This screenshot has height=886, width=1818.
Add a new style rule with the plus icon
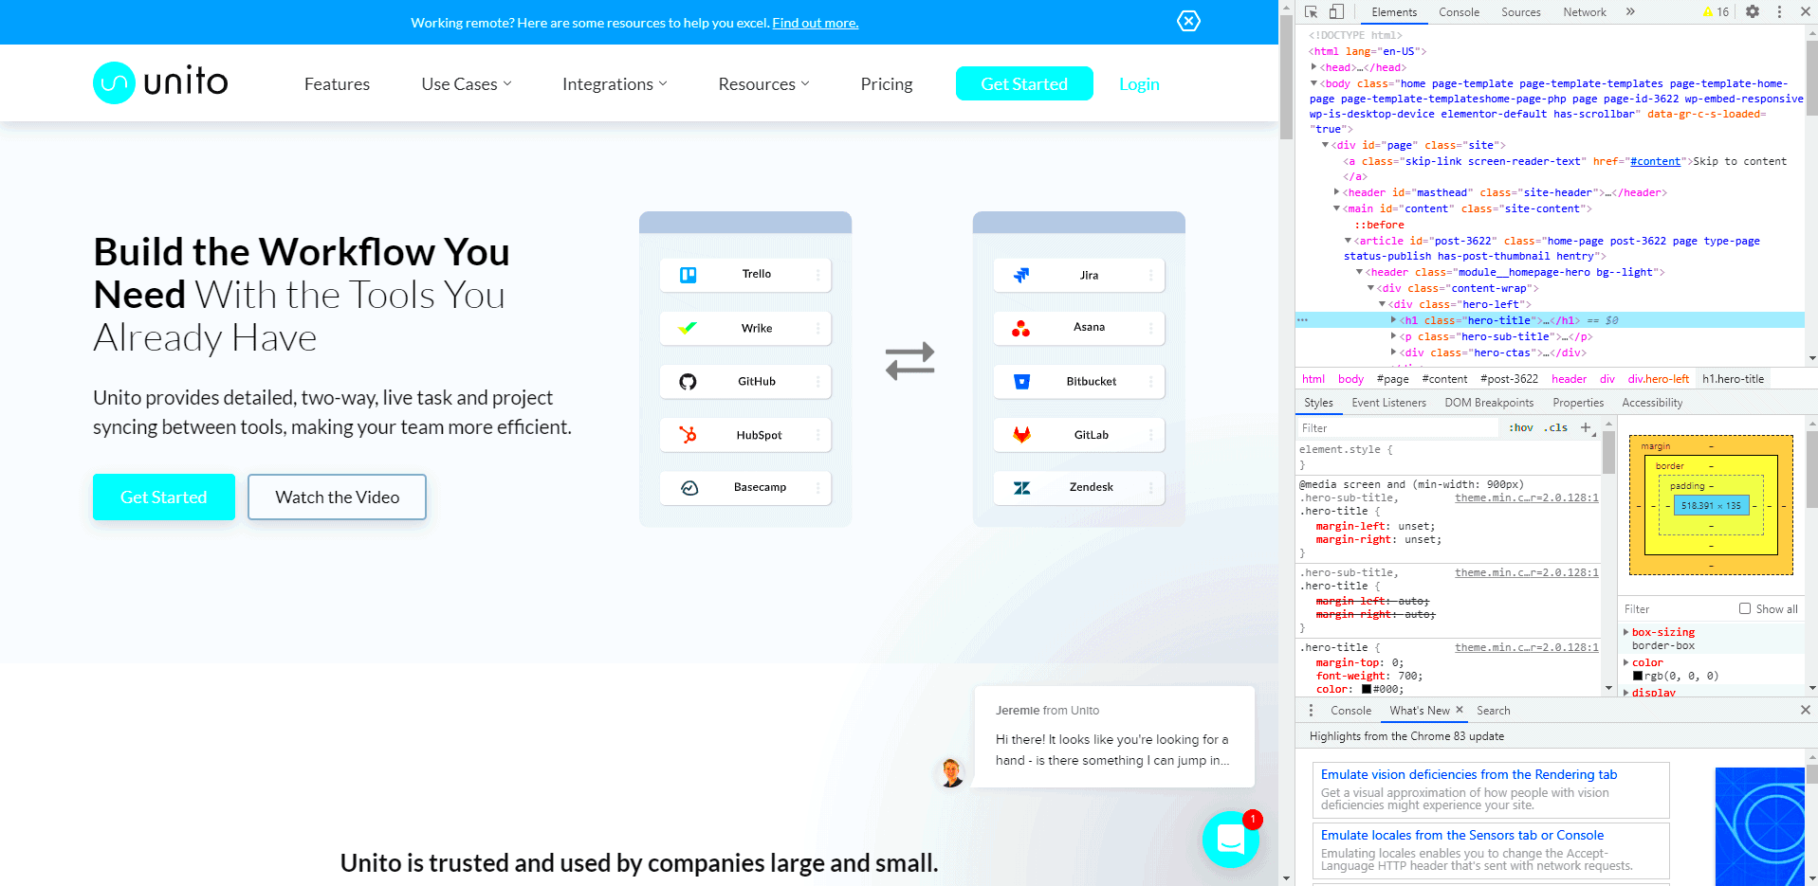pyautogui.click(x=1585, y=427)
